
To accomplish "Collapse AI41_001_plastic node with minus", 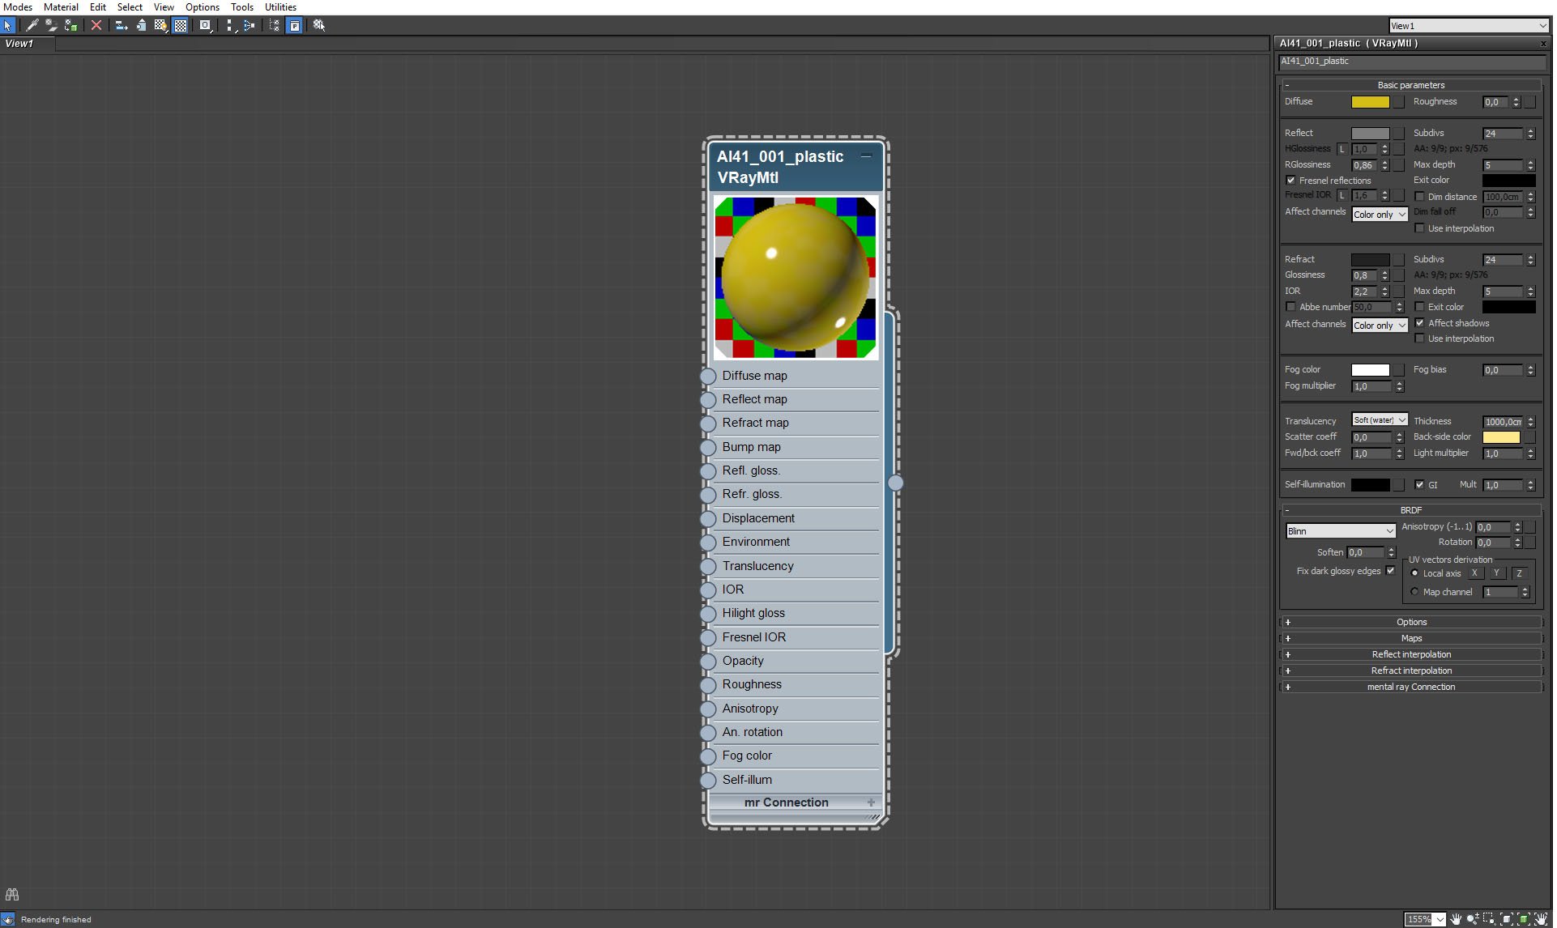I will (866, 156).
